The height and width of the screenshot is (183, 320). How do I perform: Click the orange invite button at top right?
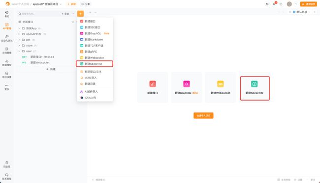(308, 4)
